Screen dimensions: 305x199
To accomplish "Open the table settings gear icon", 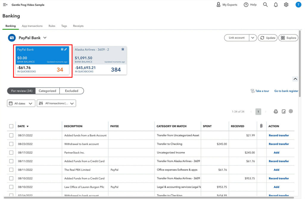I will coord(291,111).
